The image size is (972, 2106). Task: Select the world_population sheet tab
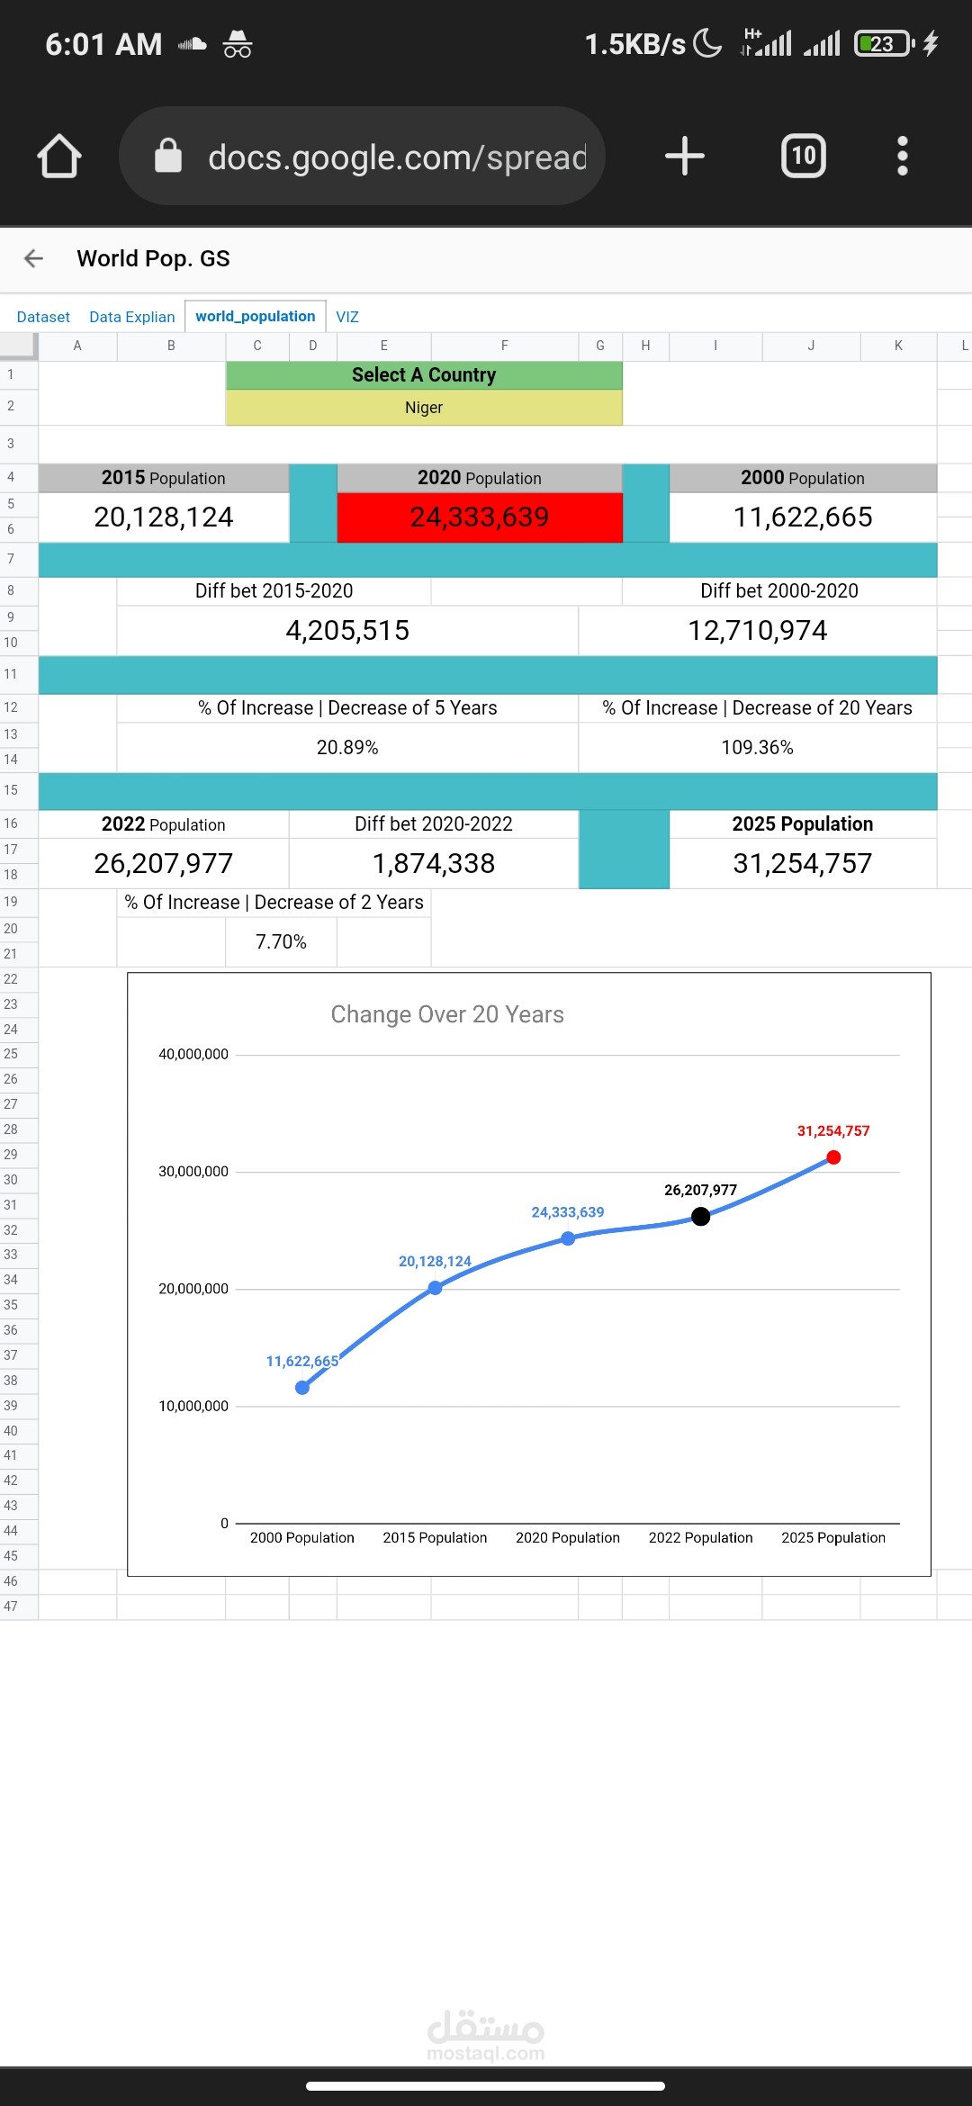click(x=255, y=317)
